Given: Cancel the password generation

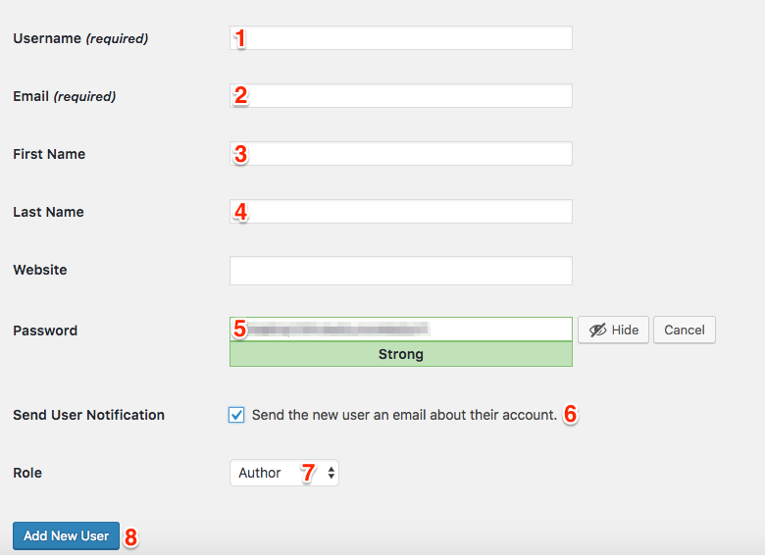Looking at the screenshot, I should [685, 330].
